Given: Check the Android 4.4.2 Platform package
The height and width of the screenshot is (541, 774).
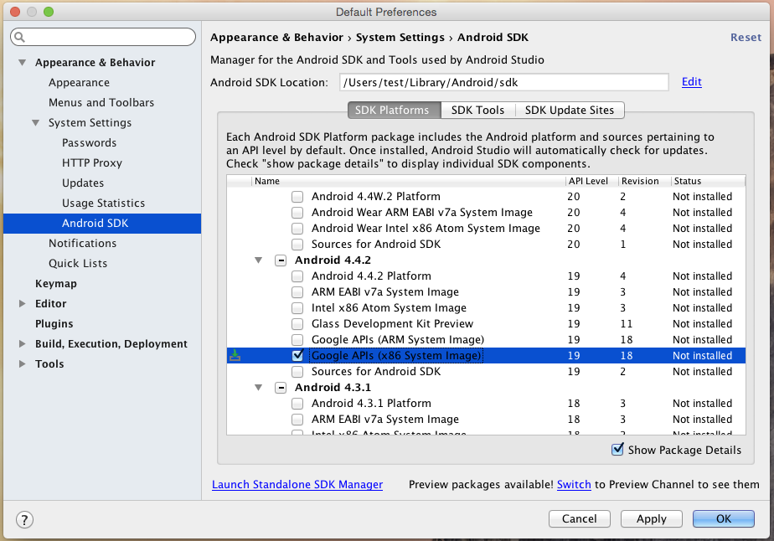Looking at the screenshot, I should 297,276.
